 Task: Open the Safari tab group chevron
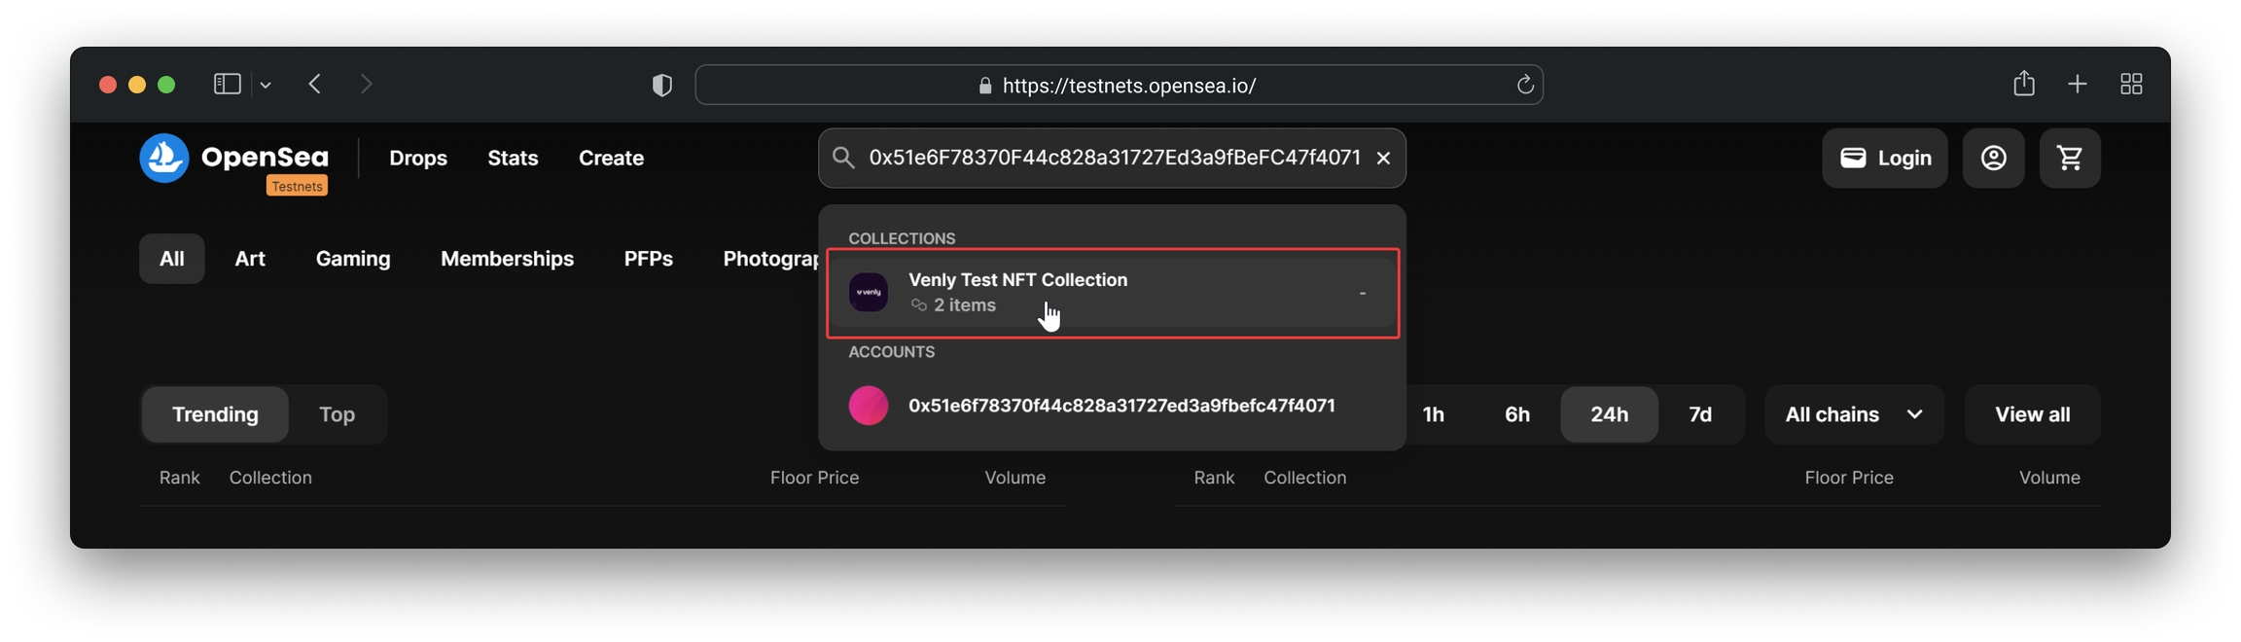coord(267,85)
